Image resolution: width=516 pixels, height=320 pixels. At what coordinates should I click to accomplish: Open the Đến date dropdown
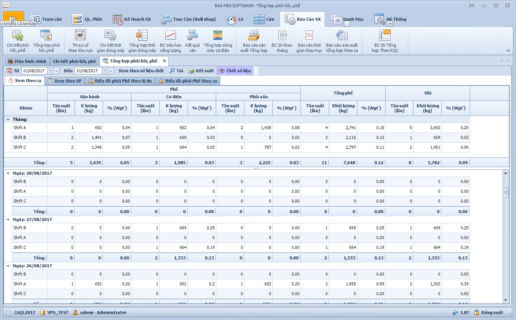(x=104, y=71)
